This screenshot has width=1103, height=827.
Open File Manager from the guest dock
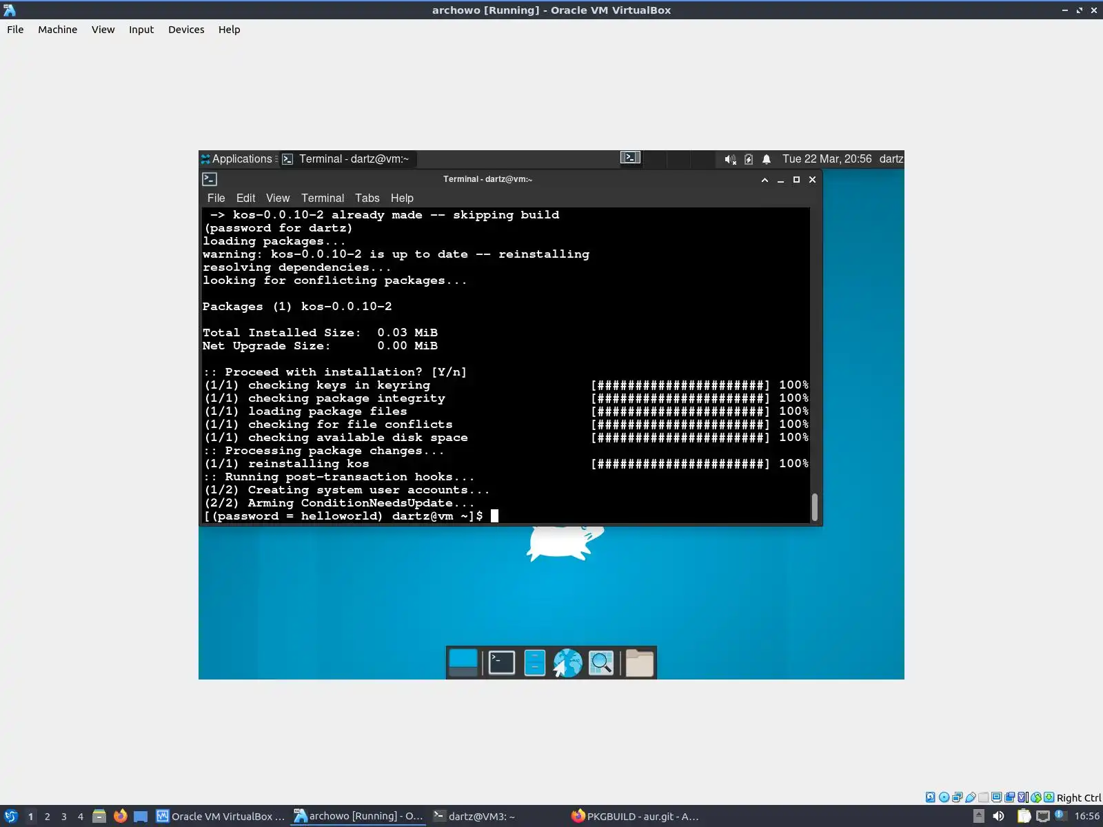pos(535,663)
